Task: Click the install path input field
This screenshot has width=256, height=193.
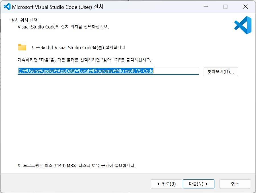Action: click(x=108, y=71)
